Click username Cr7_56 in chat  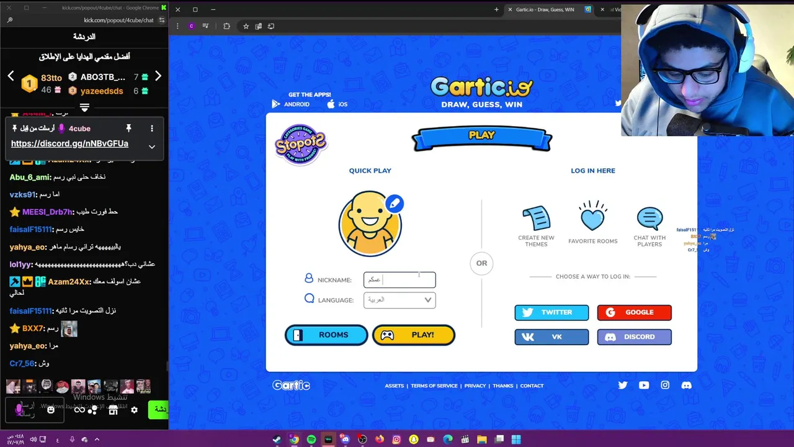click(22, 363)
